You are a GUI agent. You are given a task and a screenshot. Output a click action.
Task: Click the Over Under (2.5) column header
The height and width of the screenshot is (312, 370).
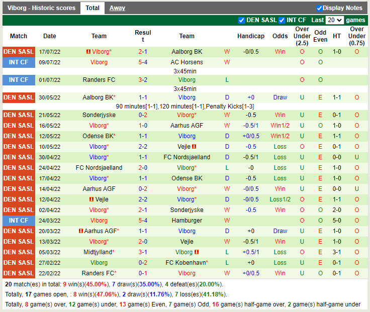pos(302,36)
